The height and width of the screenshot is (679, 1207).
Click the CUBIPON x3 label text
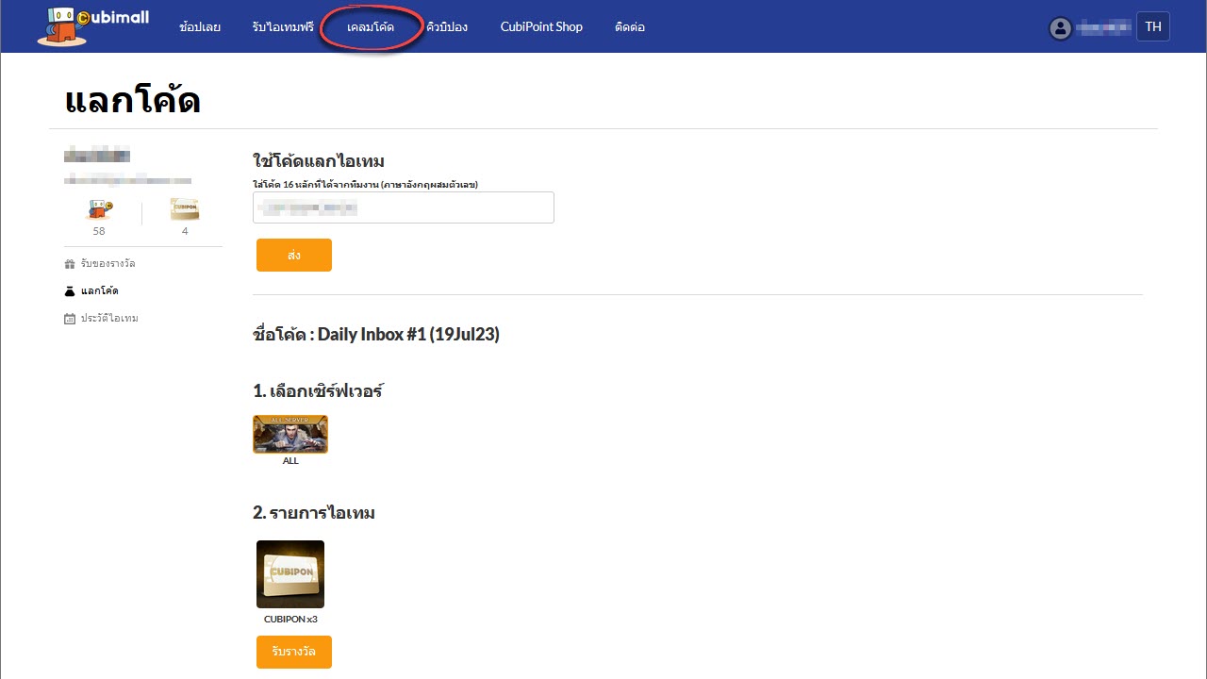click(290, 620)
